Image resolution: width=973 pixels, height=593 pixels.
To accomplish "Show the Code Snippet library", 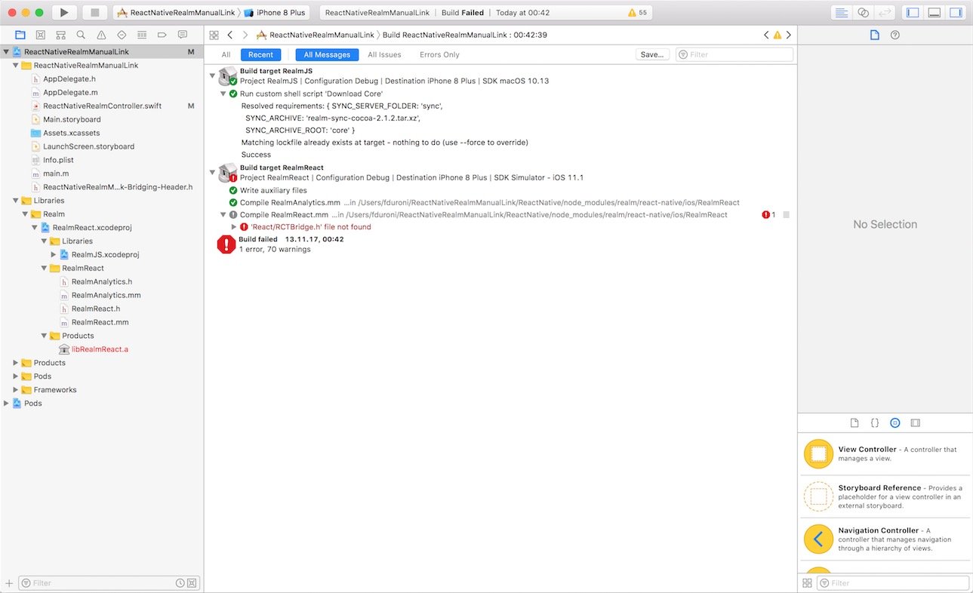I will (875, 423).
